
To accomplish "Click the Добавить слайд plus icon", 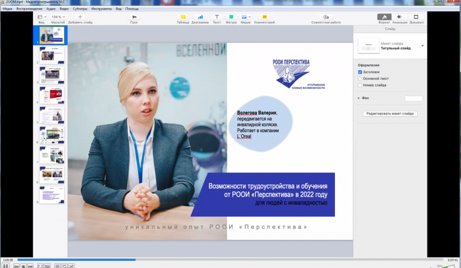I will (x=80, y=17).
